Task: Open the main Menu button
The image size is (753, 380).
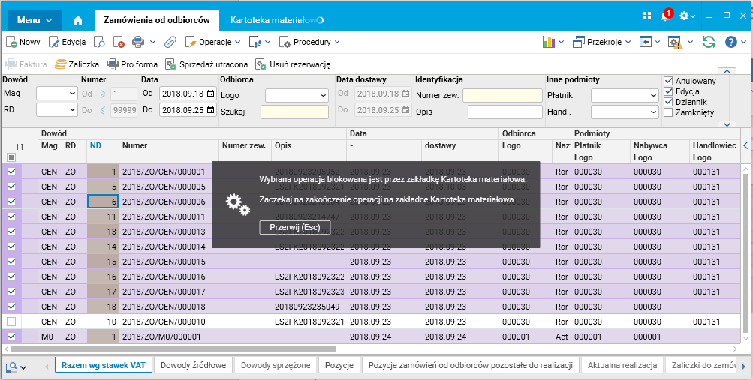Action: (35, 20)
